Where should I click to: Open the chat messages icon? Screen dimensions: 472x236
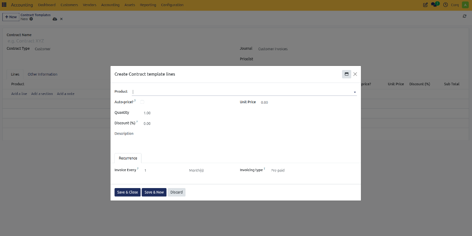click(434, 5)
